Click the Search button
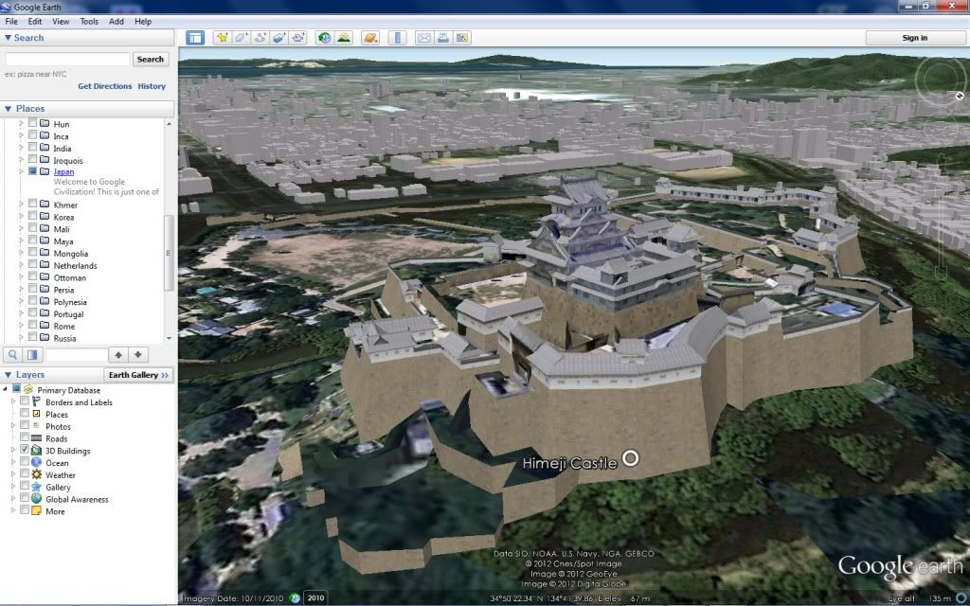This screenshot has width=970, height=606. coord(151,60)
